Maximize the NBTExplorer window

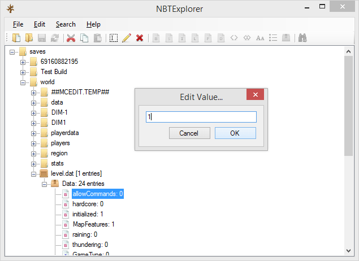coord(322,6)
